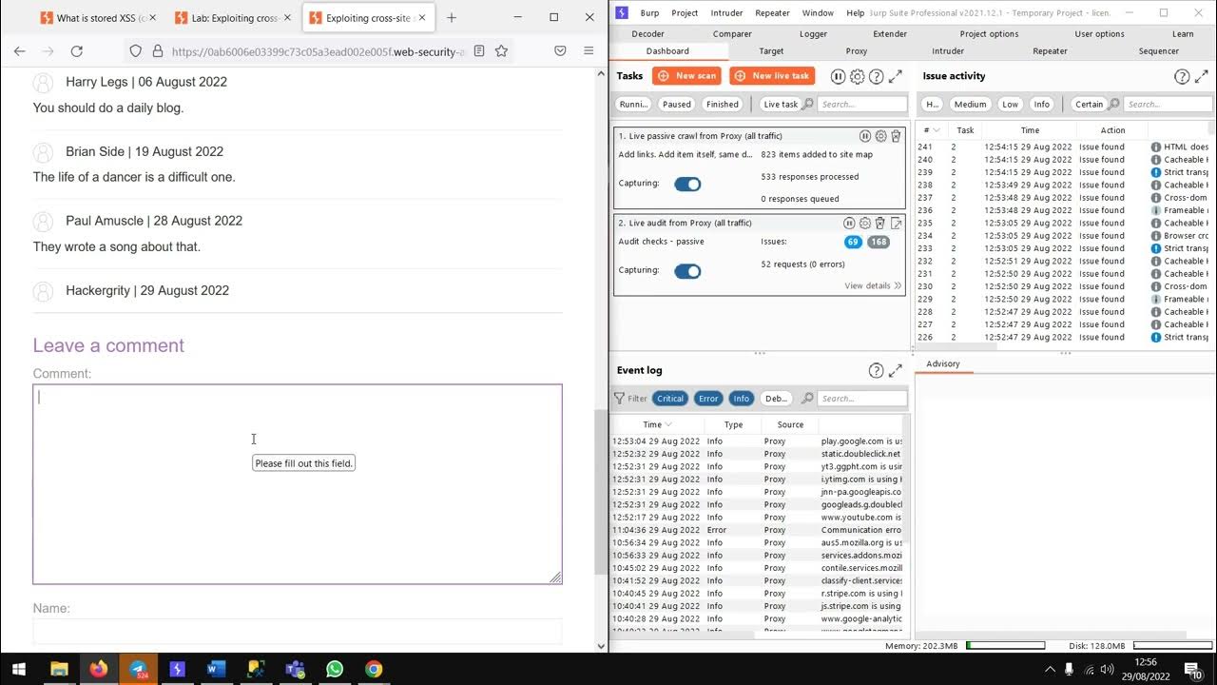Launch WhatsApp from the taskbar

point(334,669)
